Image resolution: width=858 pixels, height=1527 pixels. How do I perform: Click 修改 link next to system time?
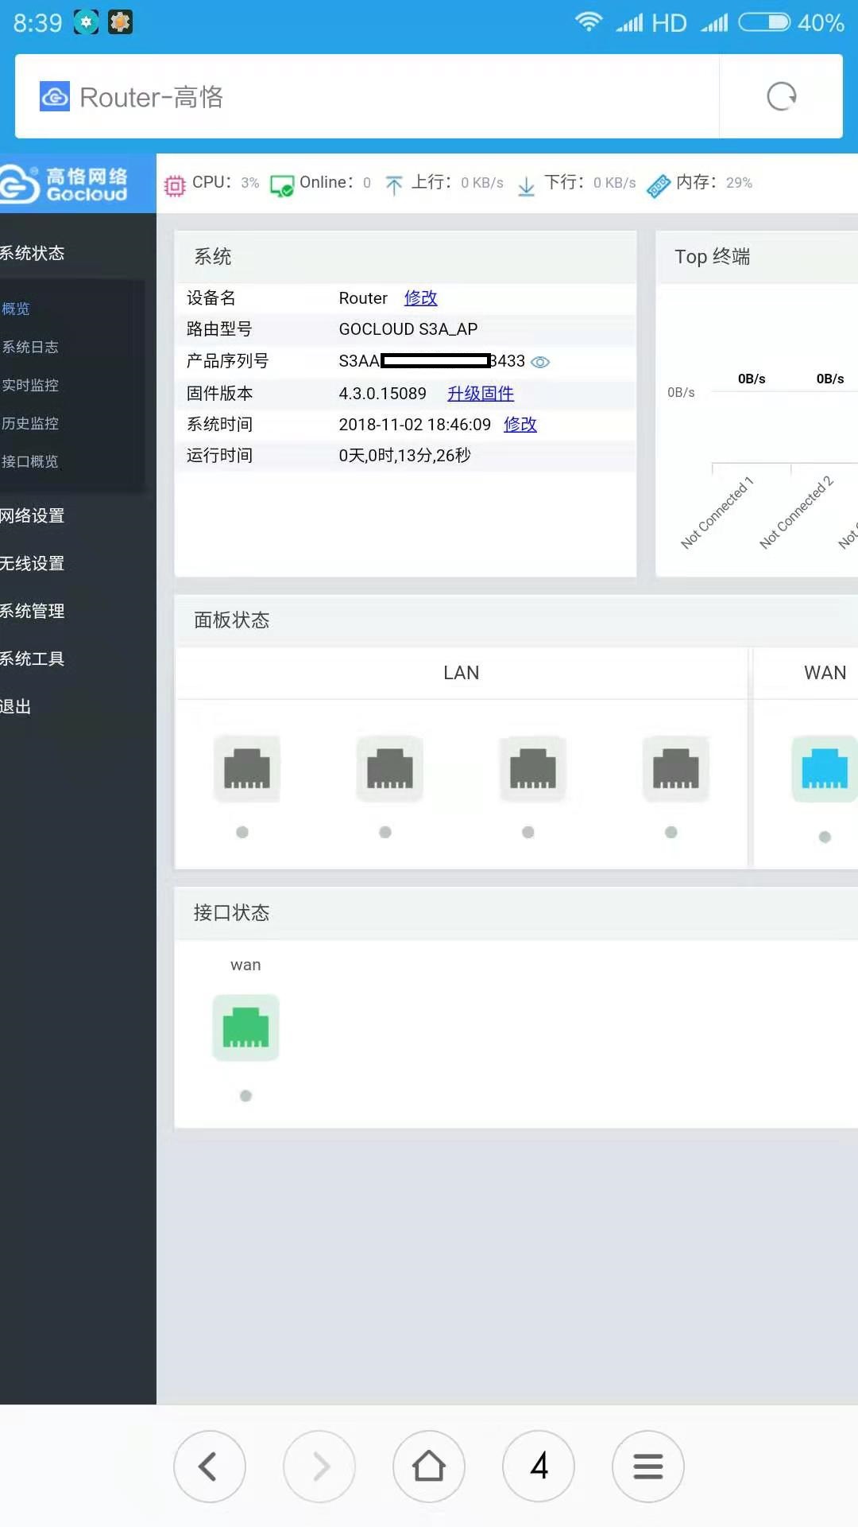[520, 424]
